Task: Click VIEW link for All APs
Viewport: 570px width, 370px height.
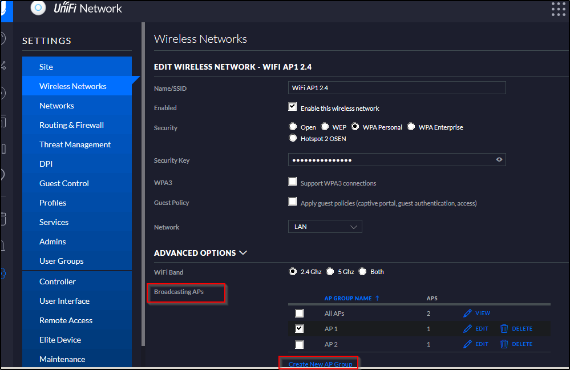Action: [x=482, y=313]
